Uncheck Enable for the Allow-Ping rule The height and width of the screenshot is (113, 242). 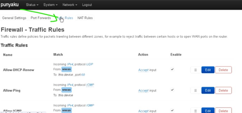(172, 90)
